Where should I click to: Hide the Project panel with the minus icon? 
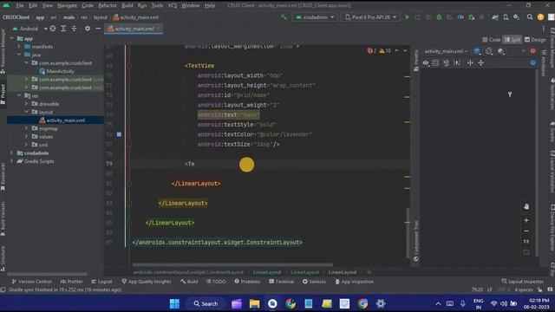[x=98, y=29]
